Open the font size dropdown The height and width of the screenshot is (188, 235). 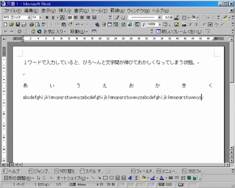tap(40, 18)
